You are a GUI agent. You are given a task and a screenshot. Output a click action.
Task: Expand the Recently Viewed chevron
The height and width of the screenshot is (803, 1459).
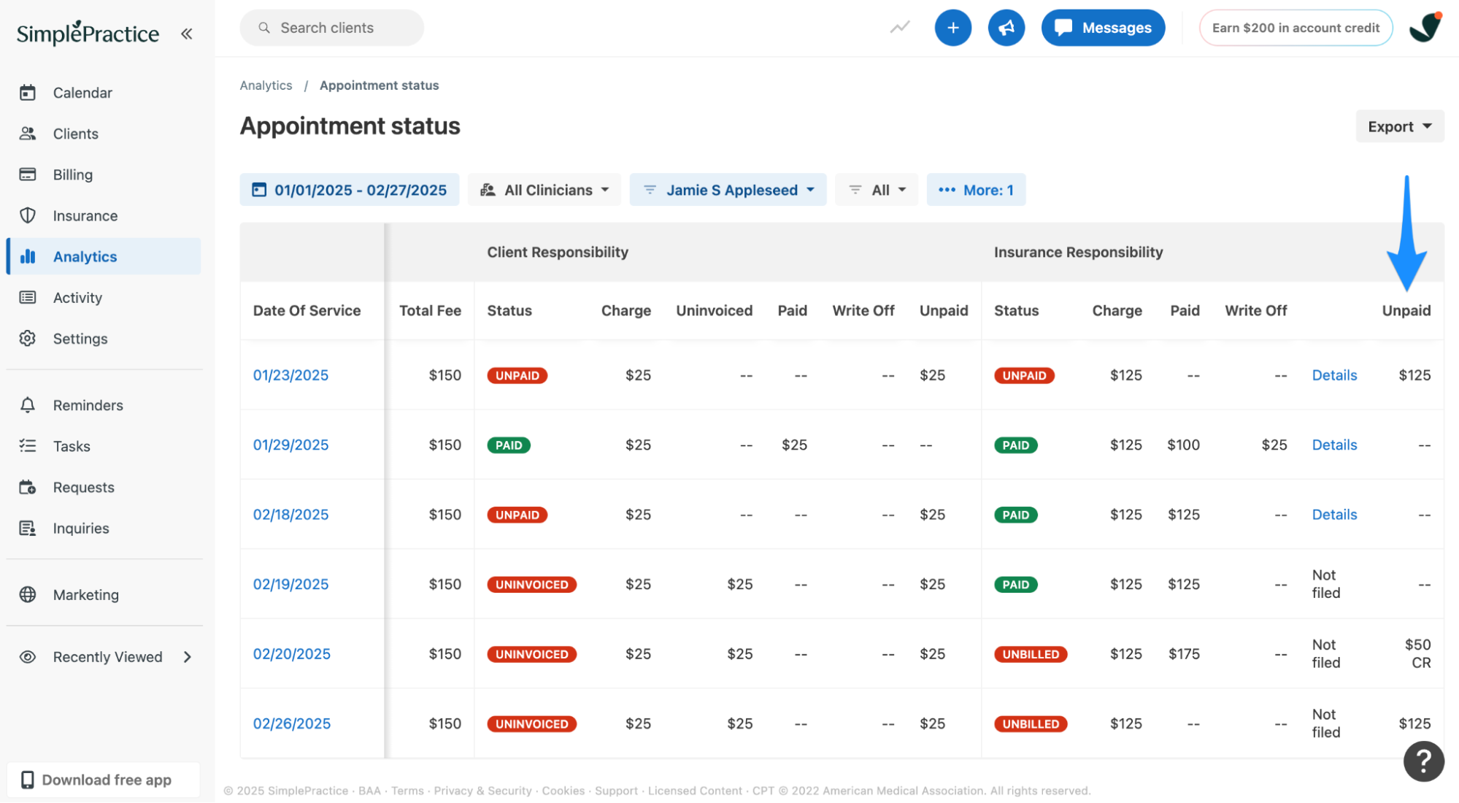[x=188, y=657]
